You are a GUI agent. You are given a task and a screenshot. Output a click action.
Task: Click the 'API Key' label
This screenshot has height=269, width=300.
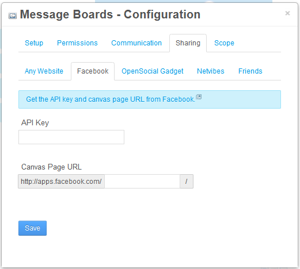(x=35, y=122)
